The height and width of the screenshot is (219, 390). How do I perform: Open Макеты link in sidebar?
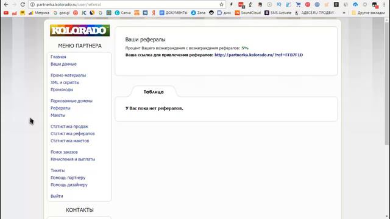pos(58,115)
